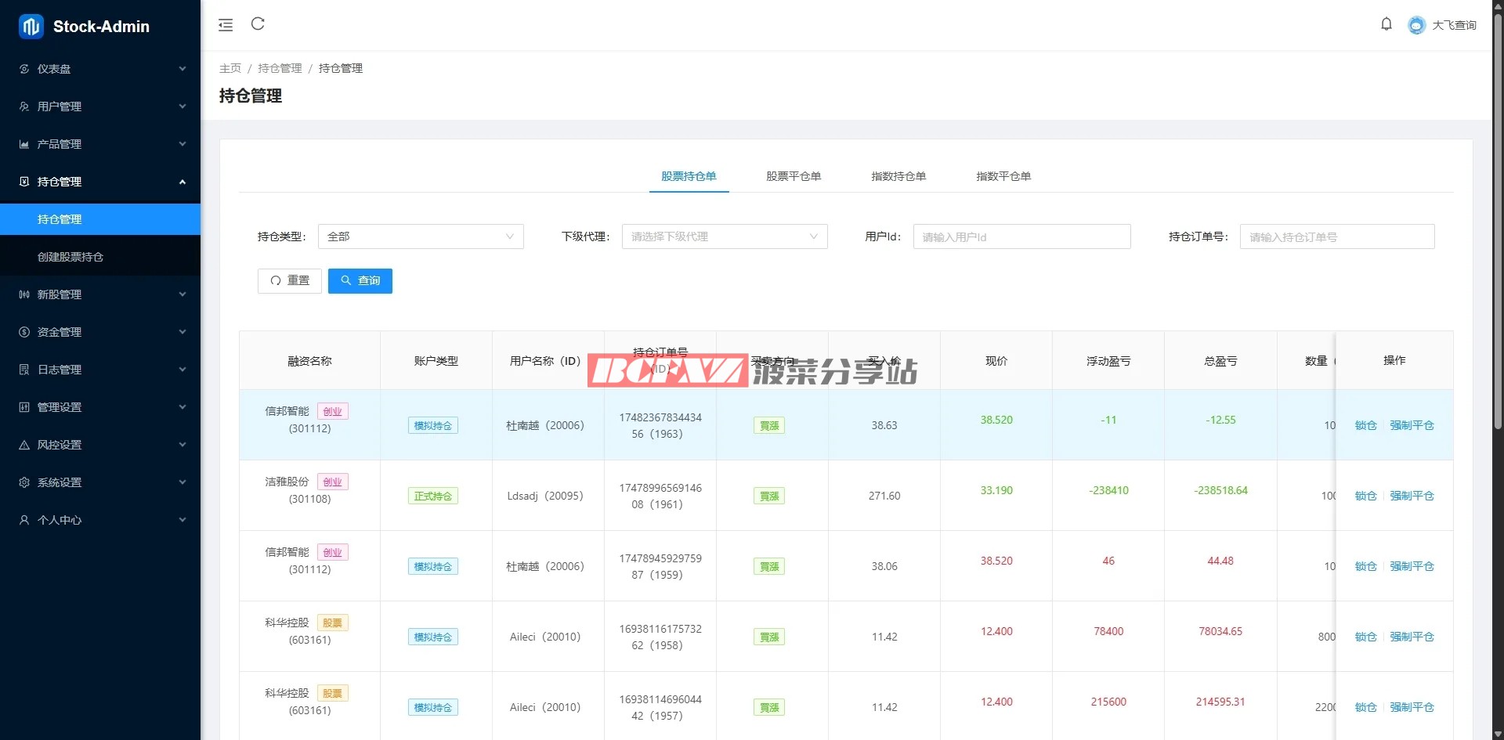This screenshot has height=740, width=1504.
Task: Click the user avatar icon
Action: [x=1416, y=25]
